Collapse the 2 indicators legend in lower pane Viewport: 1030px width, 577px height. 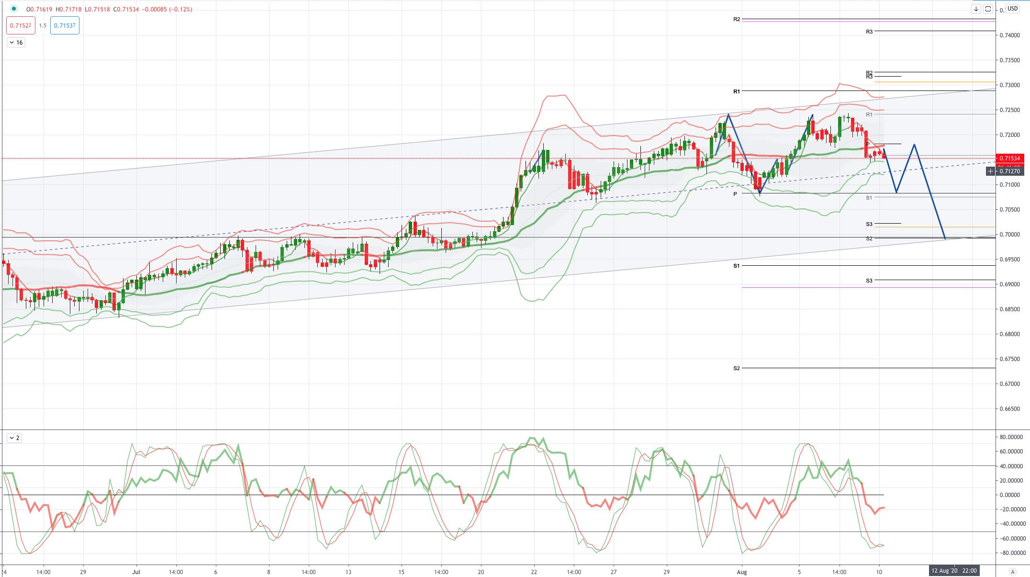(x=14, y=438)
